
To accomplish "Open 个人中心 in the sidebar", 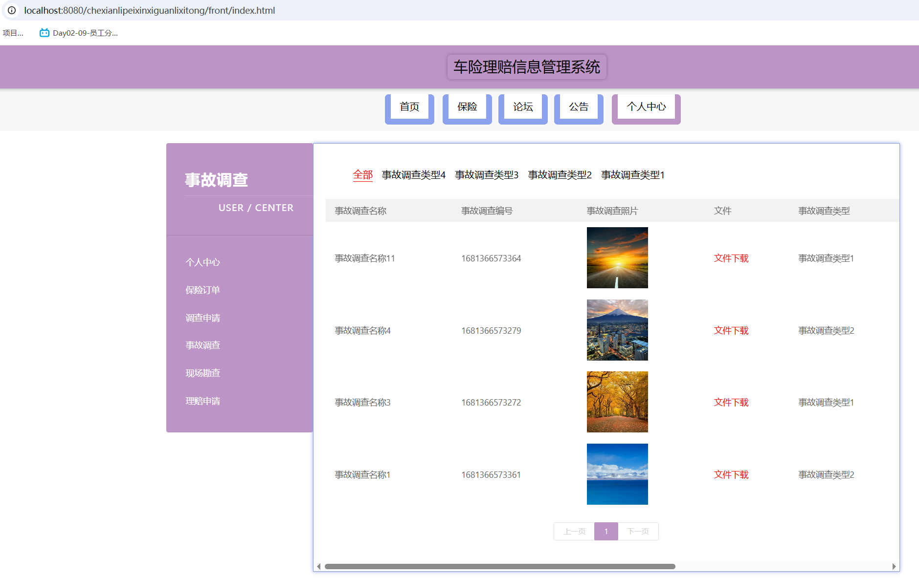I will [x=203, y=262].
